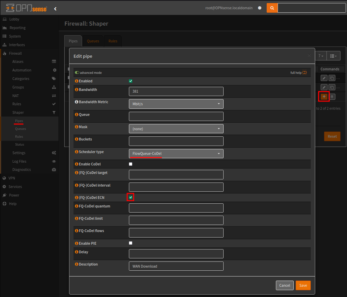This screenshot has width=347, height=297.
Task: Click the Reset button
Action: 332,136
